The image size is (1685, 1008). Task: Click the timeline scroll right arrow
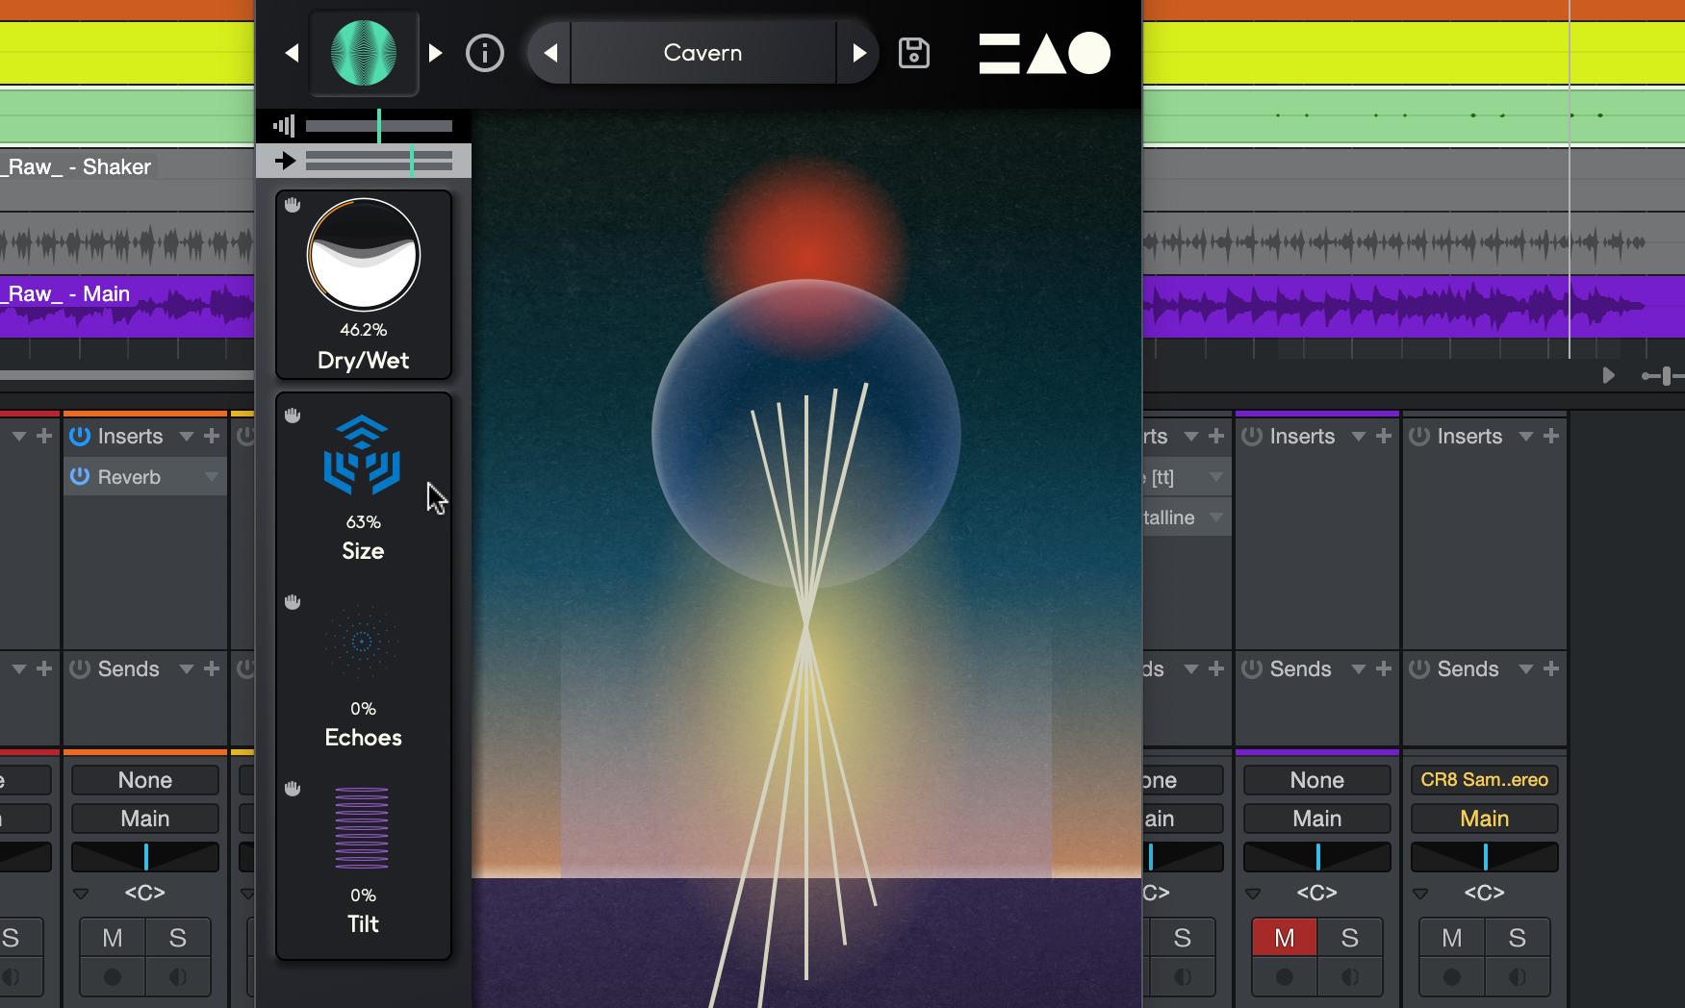point(1608,375)
